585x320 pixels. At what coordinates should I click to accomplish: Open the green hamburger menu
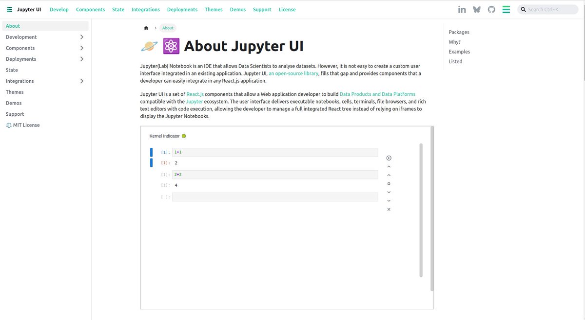point(506,9)
